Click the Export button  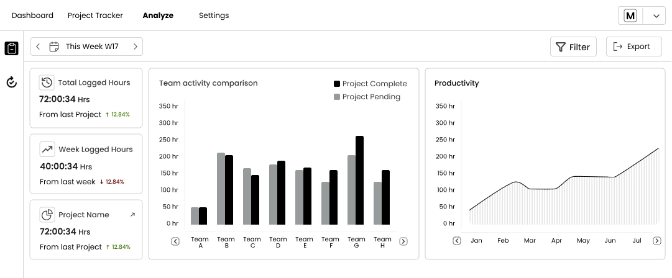coord(633,47)
